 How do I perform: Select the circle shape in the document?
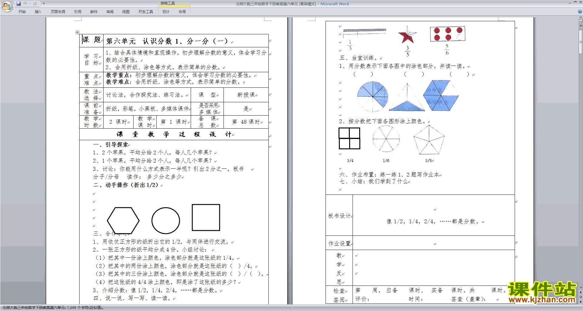click(x=166, y=221)
